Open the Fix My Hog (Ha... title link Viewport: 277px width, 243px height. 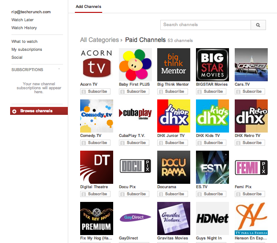(96, 238)
